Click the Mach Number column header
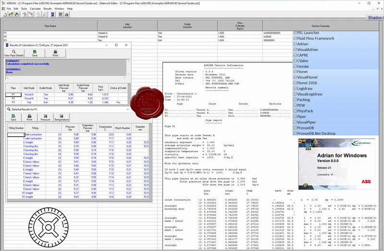Viewport: 384px width, 251px height. click(123, 128)
